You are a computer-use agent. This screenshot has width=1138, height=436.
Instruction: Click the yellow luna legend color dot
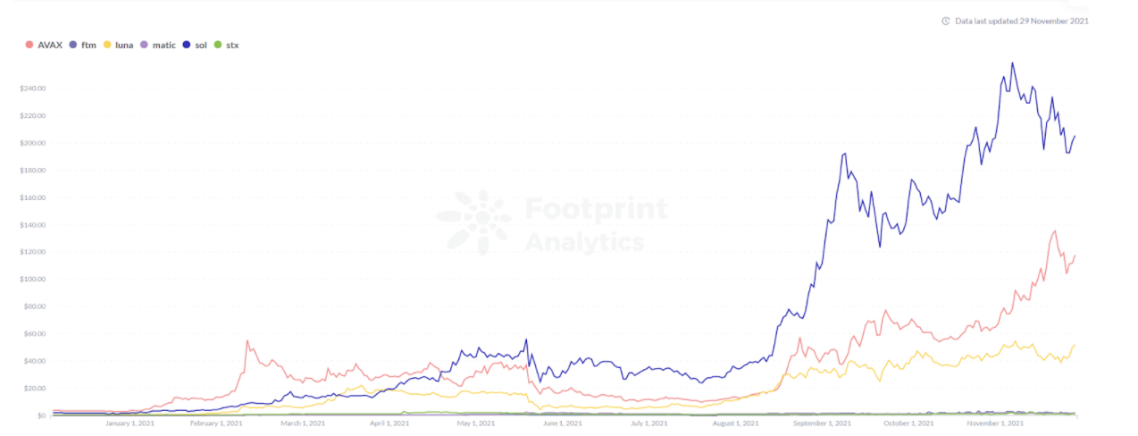pyautogui.click(x=108, y=45)
